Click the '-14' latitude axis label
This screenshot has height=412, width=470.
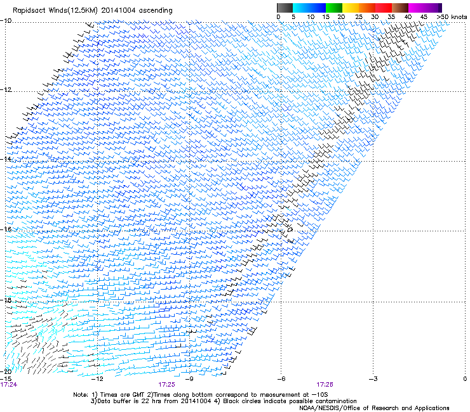click(6, 159)
